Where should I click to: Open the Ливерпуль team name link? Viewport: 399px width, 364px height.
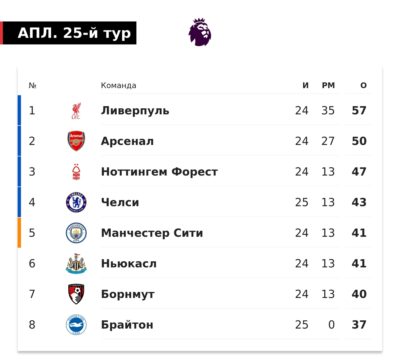135,111
